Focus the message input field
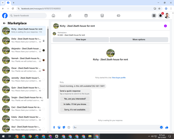This screenshot has height=139, width=174. pyautogui.click(x=116, y=128)
